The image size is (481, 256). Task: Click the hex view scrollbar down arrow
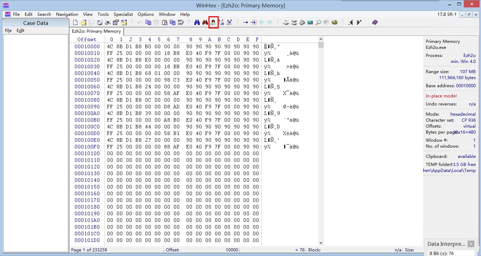coord(321,243)
